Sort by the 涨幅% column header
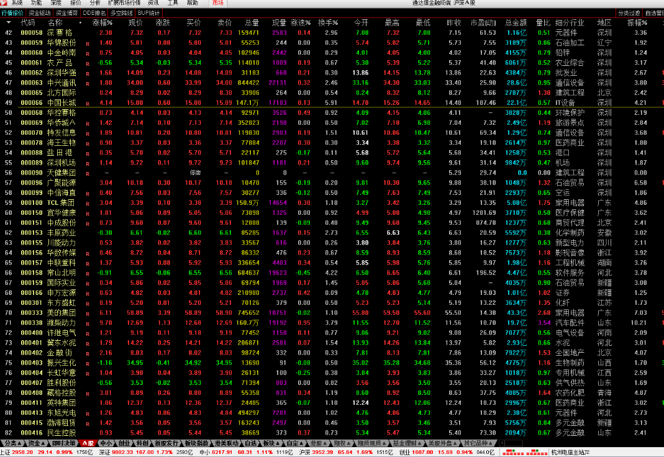This screenshot has width=664, height=457. 102,22
